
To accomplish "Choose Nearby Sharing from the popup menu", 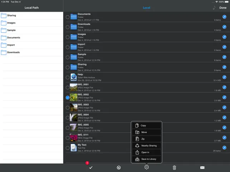I will [146, 146].
